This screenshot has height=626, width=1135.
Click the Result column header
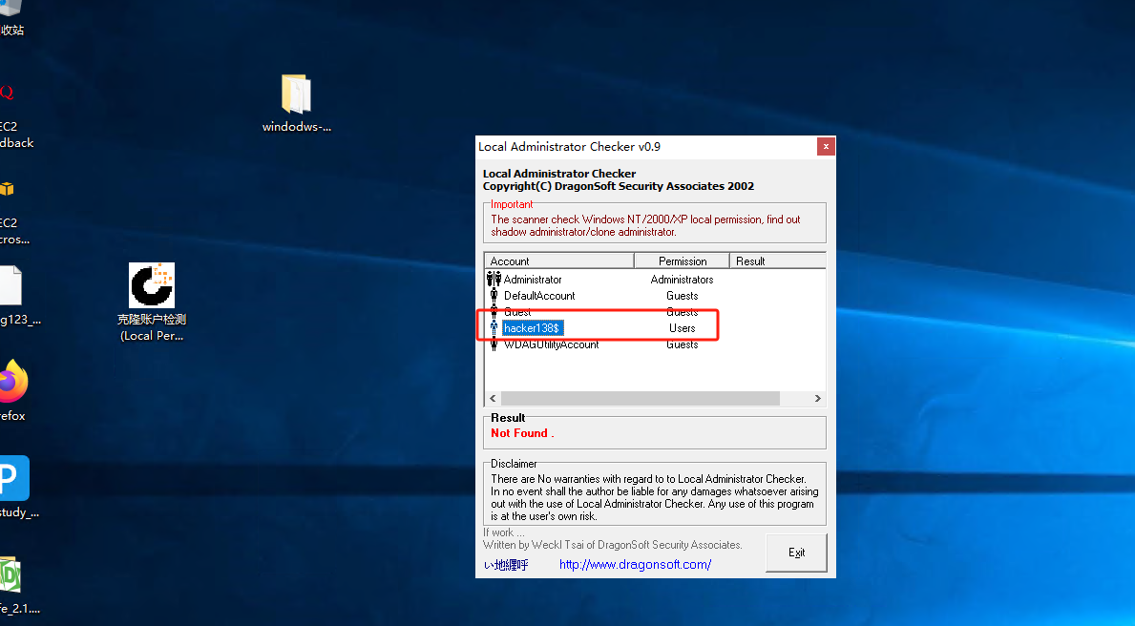[x=777, y=261]
